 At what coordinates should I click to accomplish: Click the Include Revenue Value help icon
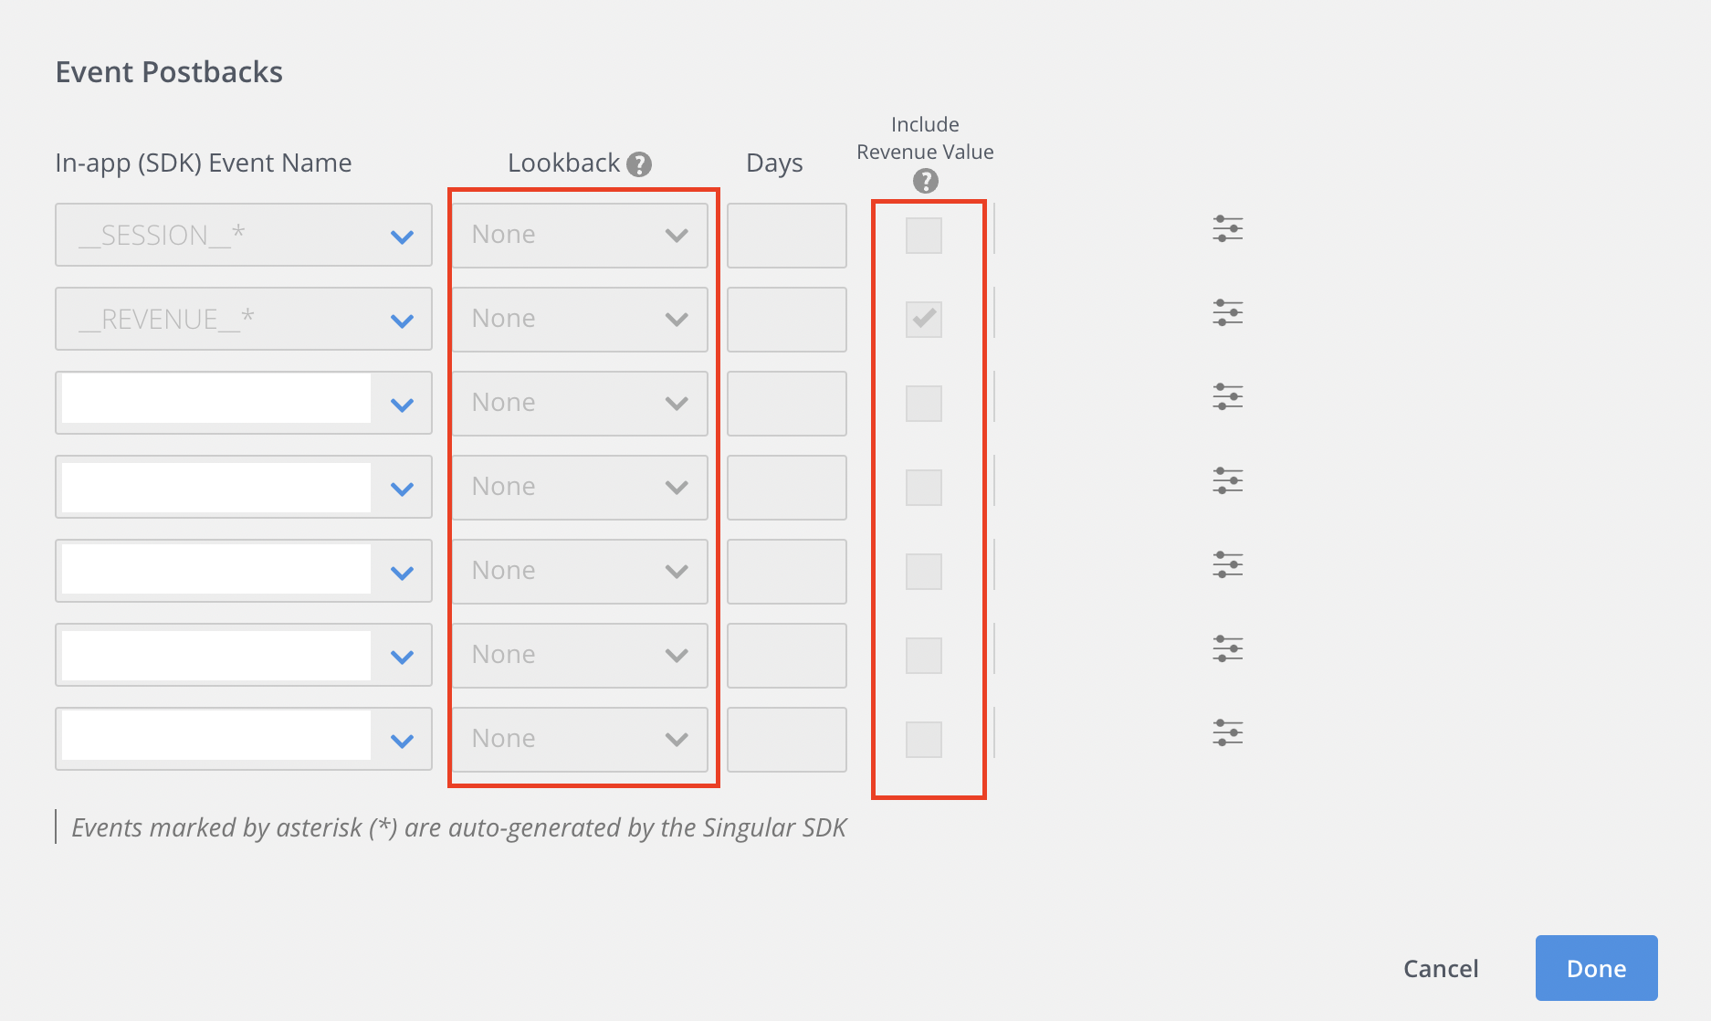pyautogui.click(x=925, y=181)
